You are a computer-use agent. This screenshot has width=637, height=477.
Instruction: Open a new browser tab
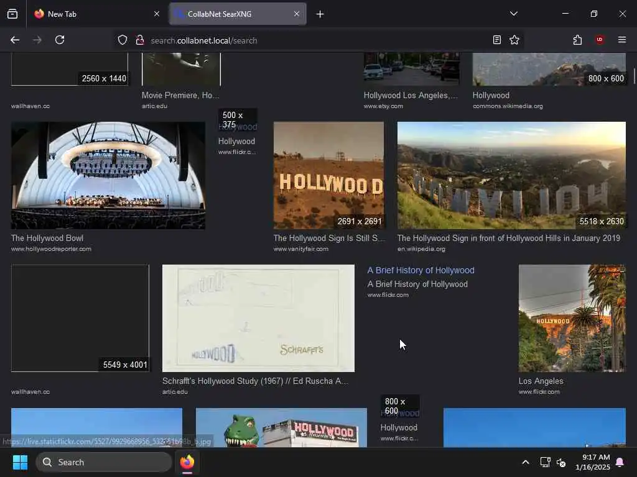click(x=320, y=14)
